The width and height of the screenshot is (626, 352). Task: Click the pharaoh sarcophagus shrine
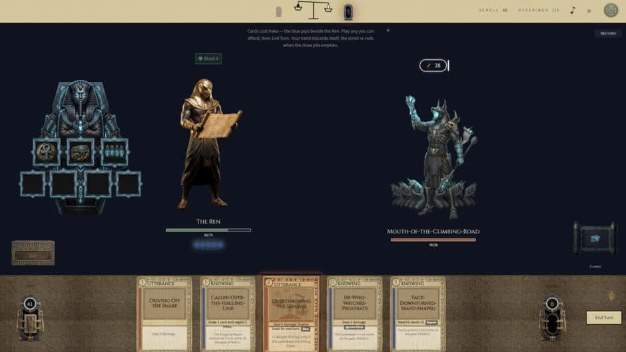pos(80,108)
